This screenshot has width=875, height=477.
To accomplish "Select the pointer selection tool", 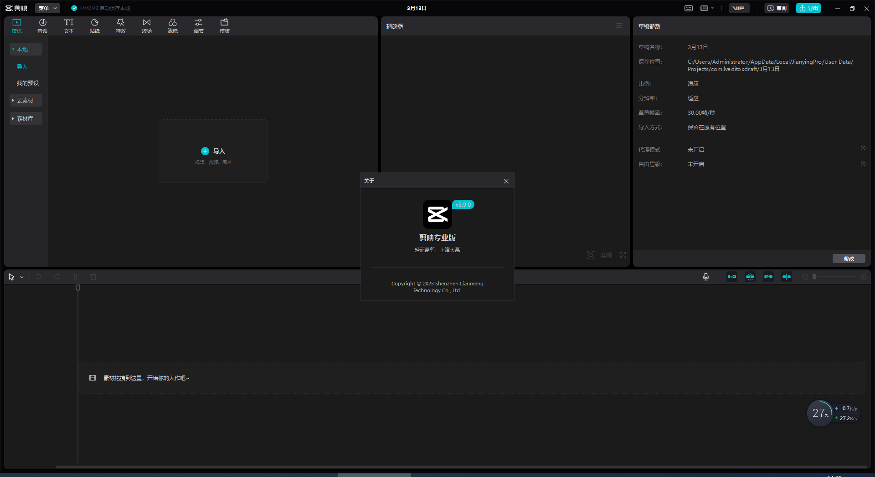I will click(11, 277).
